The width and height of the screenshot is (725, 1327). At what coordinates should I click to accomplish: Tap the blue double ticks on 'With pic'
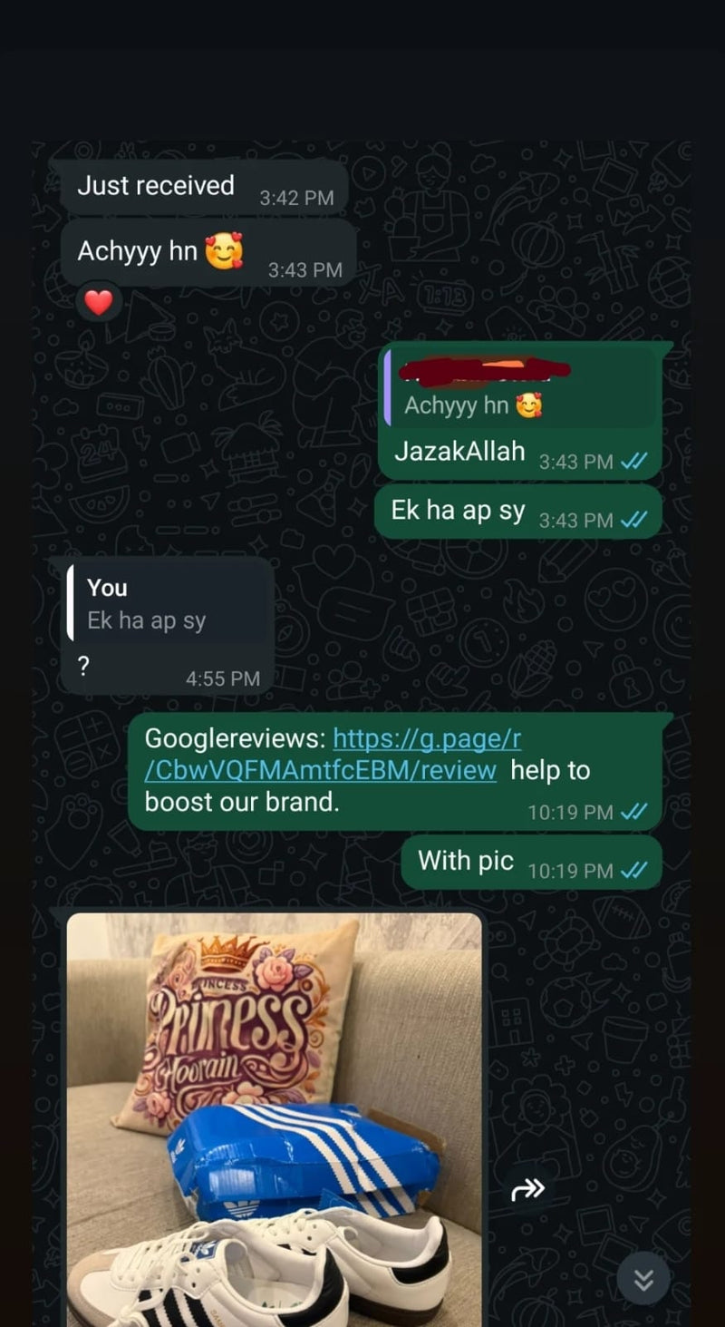click(x=633, y=871)
